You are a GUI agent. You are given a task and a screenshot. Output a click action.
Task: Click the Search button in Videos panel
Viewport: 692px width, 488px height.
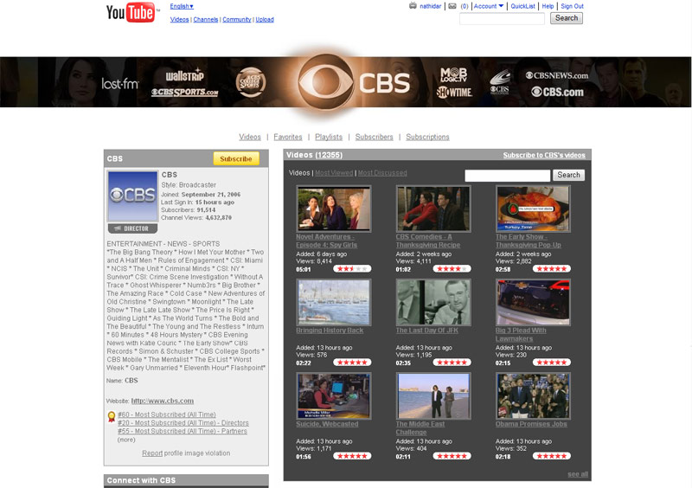point(568,175)
